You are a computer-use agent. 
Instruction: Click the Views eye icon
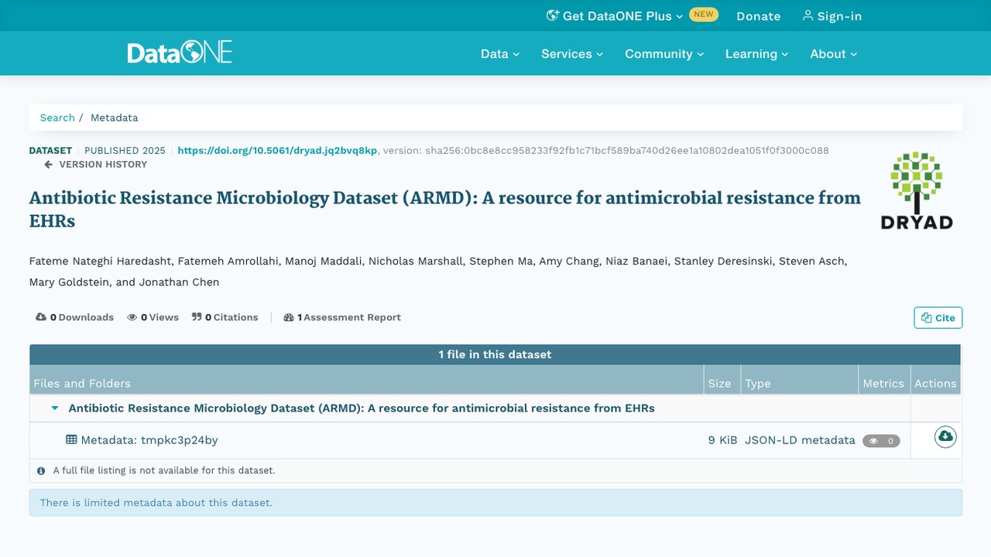[132, 317]
